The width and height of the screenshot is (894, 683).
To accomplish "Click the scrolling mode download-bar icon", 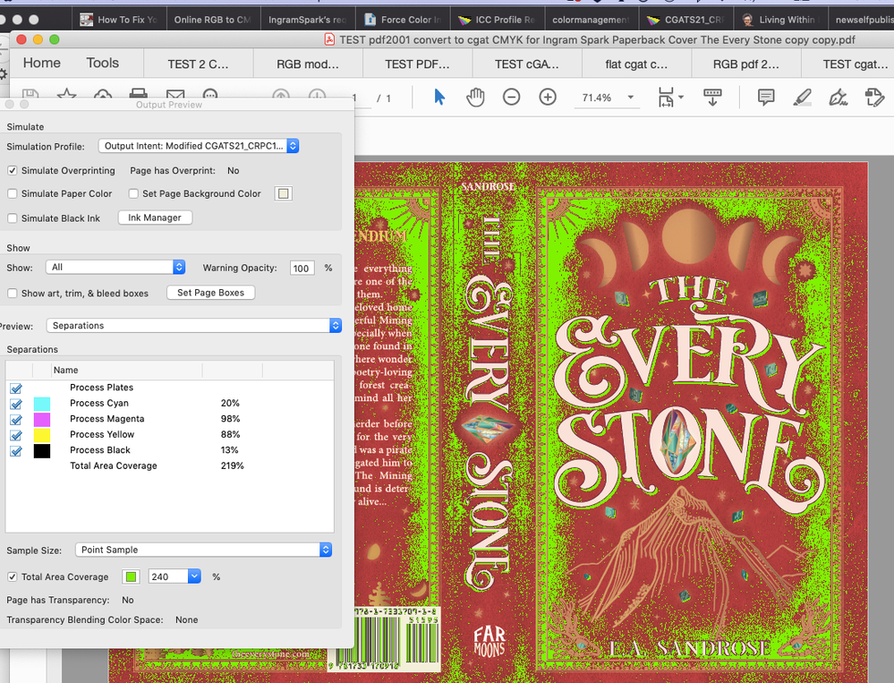I will pyautogui.click(x=712, y=98).
